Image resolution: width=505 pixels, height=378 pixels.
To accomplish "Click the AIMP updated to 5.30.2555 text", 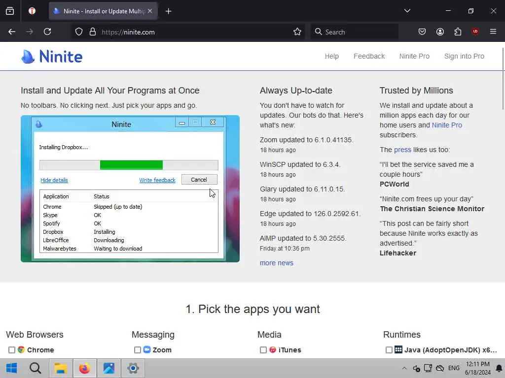I will (303, 239).
